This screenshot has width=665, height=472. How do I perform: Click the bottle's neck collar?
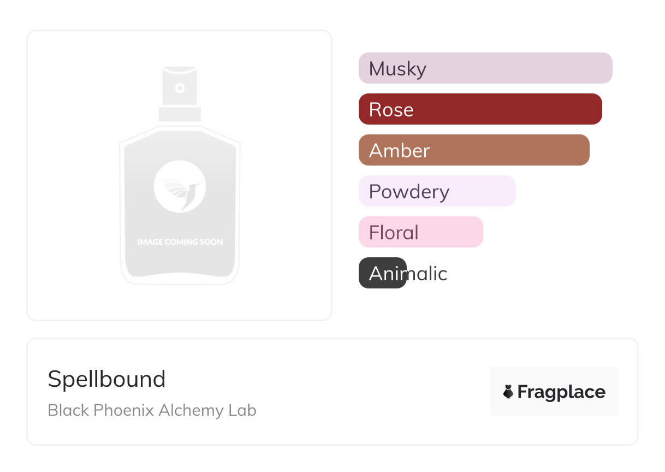pos(180,114)
